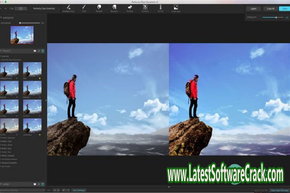Select the Fix Tint thermometer icon
This screenshot has height=193, width=290.
tap(160, 7)
